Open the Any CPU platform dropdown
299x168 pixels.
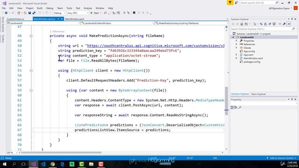78,13
